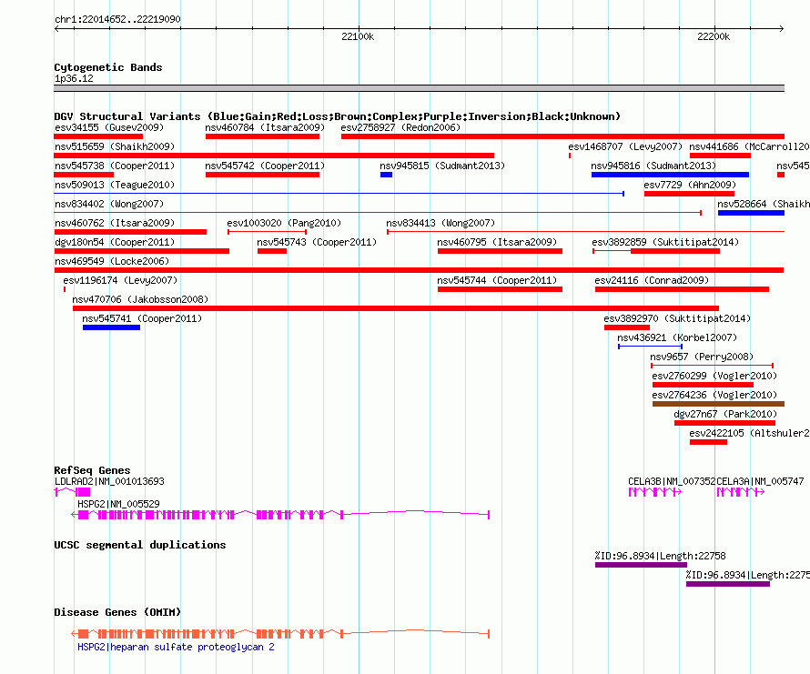Open HSPG2|heparan sulfate proteoglycan 2 link
This screenshot has width=810, height=674.
(x=176, y=647)
